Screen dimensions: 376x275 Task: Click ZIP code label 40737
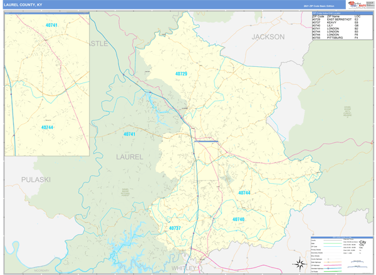175,228
